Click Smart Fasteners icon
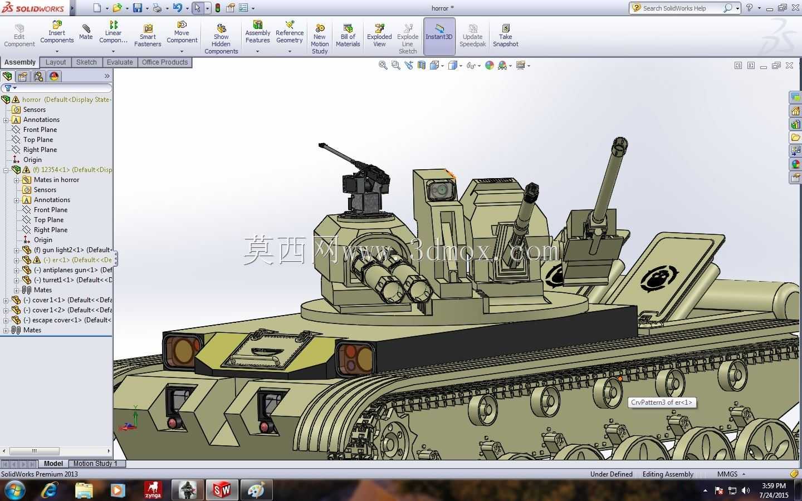This screenshot has height=501, width=802. 148,36
